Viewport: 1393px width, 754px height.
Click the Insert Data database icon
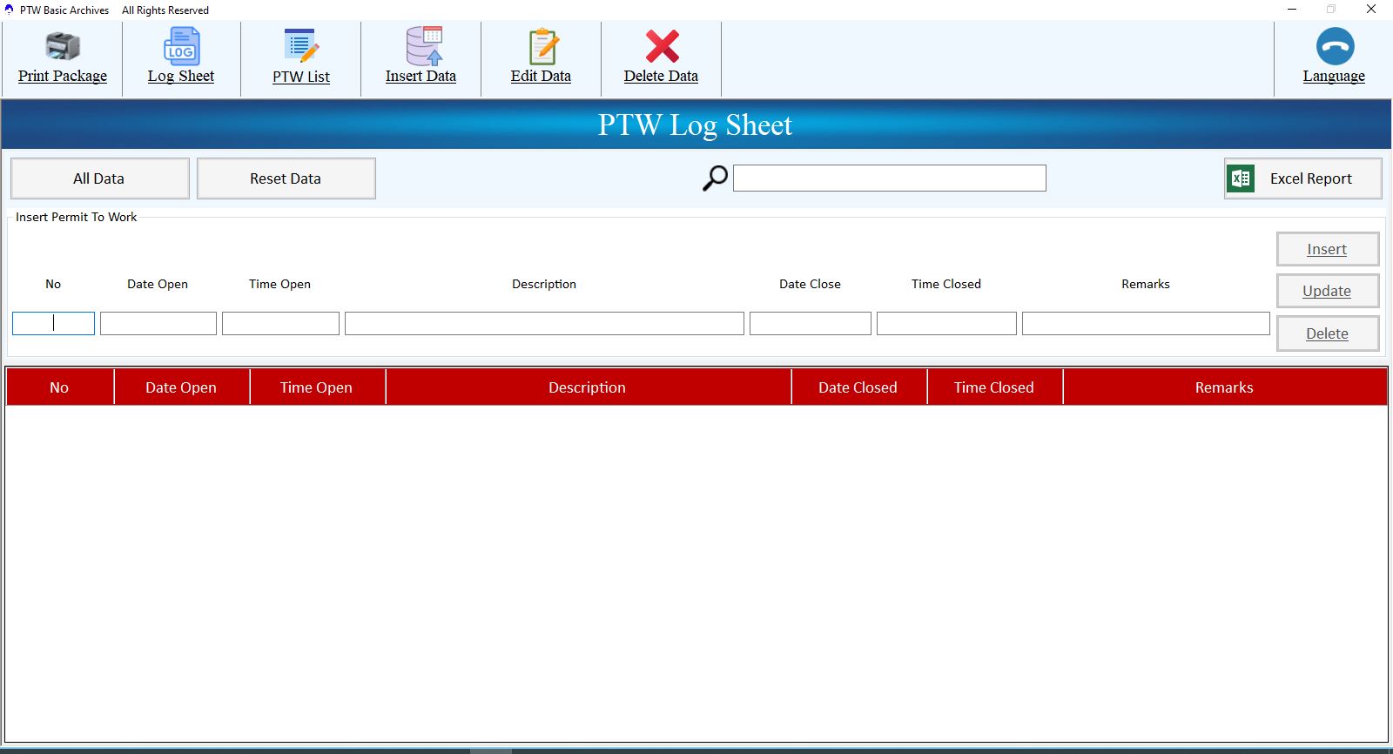tap(424, 45)
